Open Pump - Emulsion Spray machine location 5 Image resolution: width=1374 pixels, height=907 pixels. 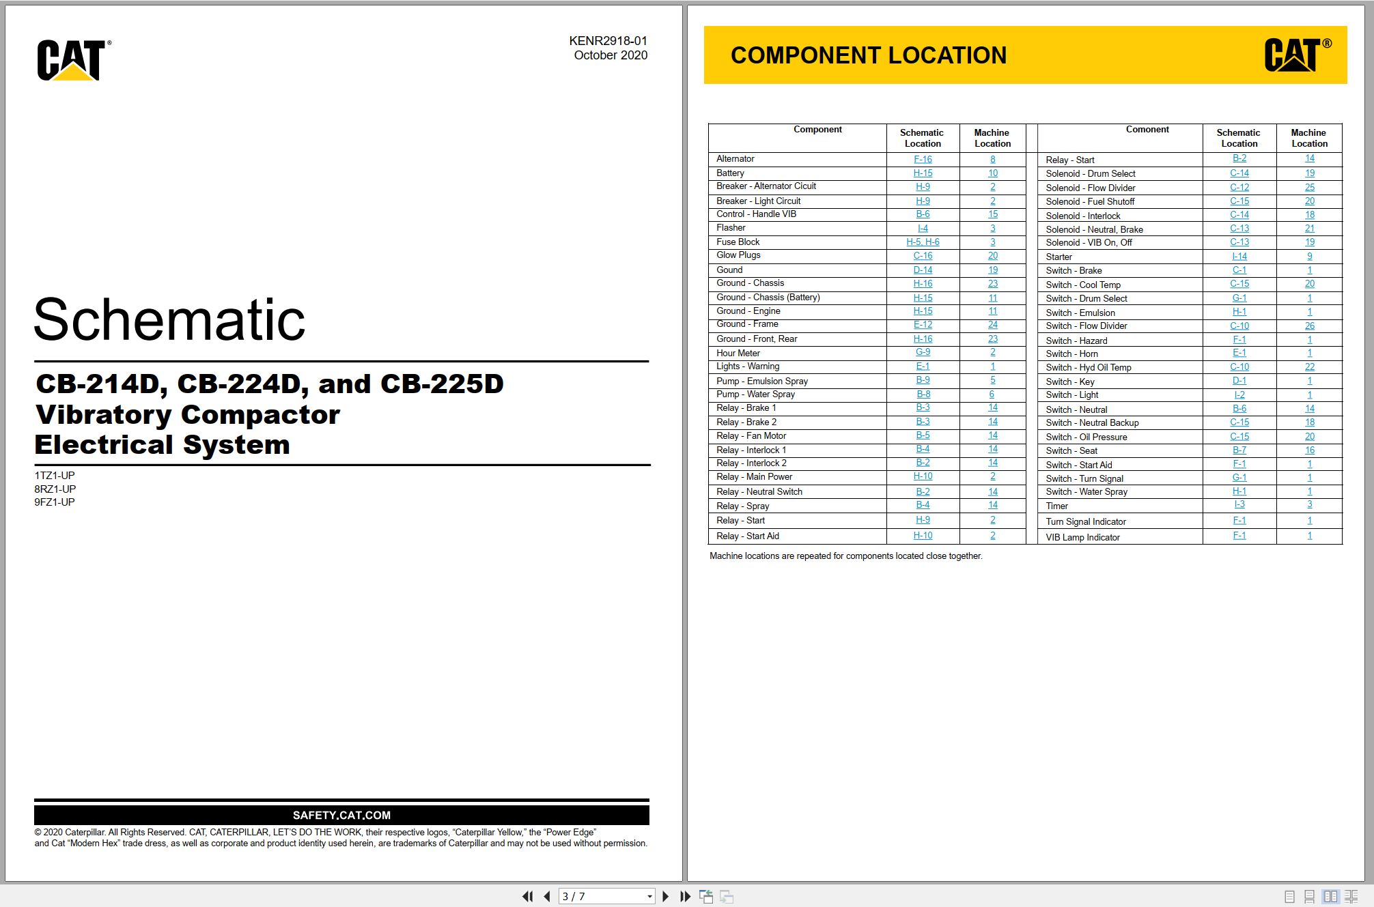993,380
